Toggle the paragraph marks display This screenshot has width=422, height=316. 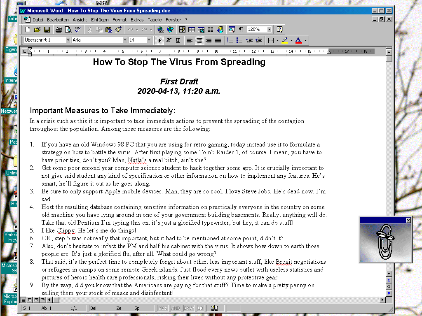coord(241,30)
